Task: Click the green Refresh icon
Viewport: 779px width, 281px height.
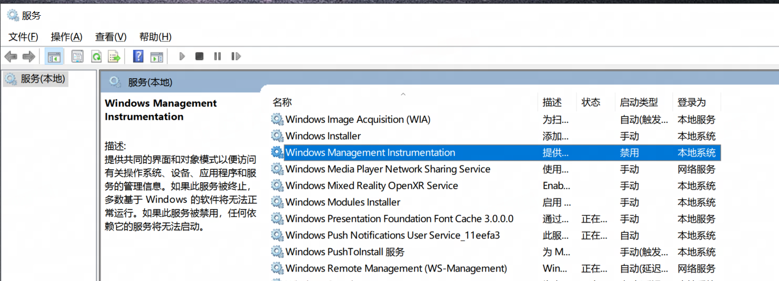Action: point(96,56)
